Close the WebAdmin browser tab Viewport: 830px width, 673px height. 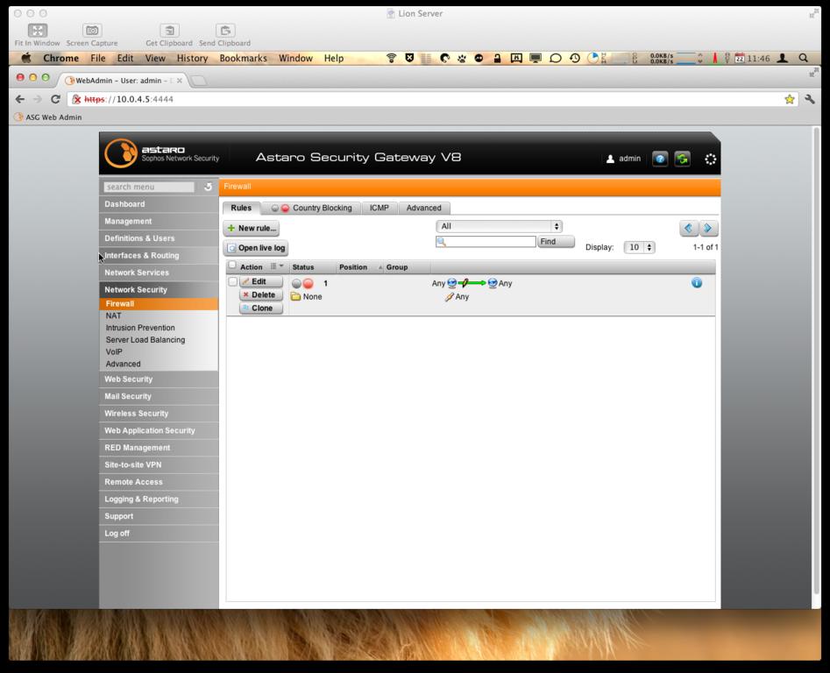(180, 81)
